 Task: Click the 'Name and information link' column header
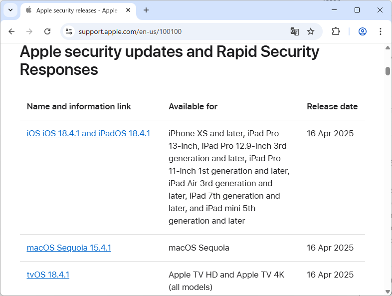click(79, 107)
